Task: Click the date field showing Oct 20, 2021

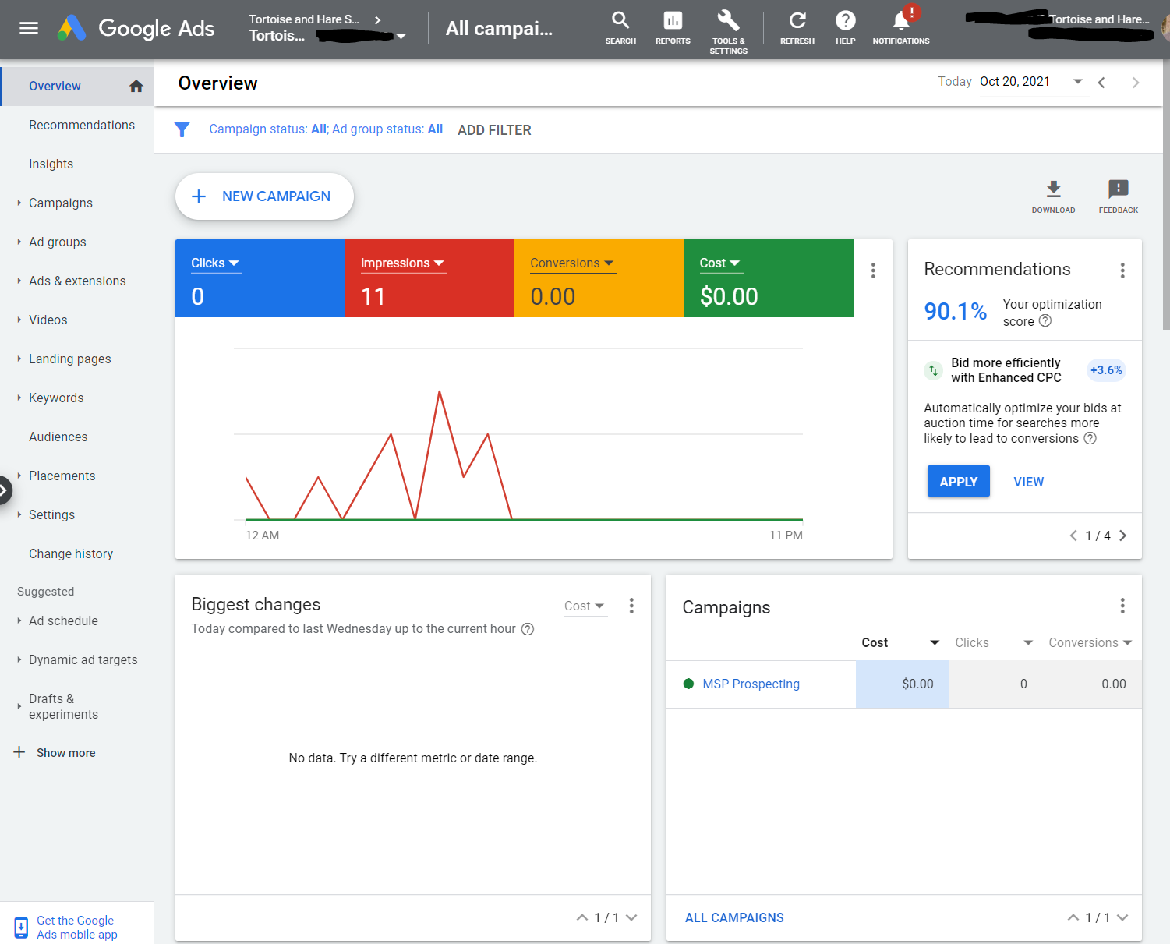Action: click(x=1015, y=81)
